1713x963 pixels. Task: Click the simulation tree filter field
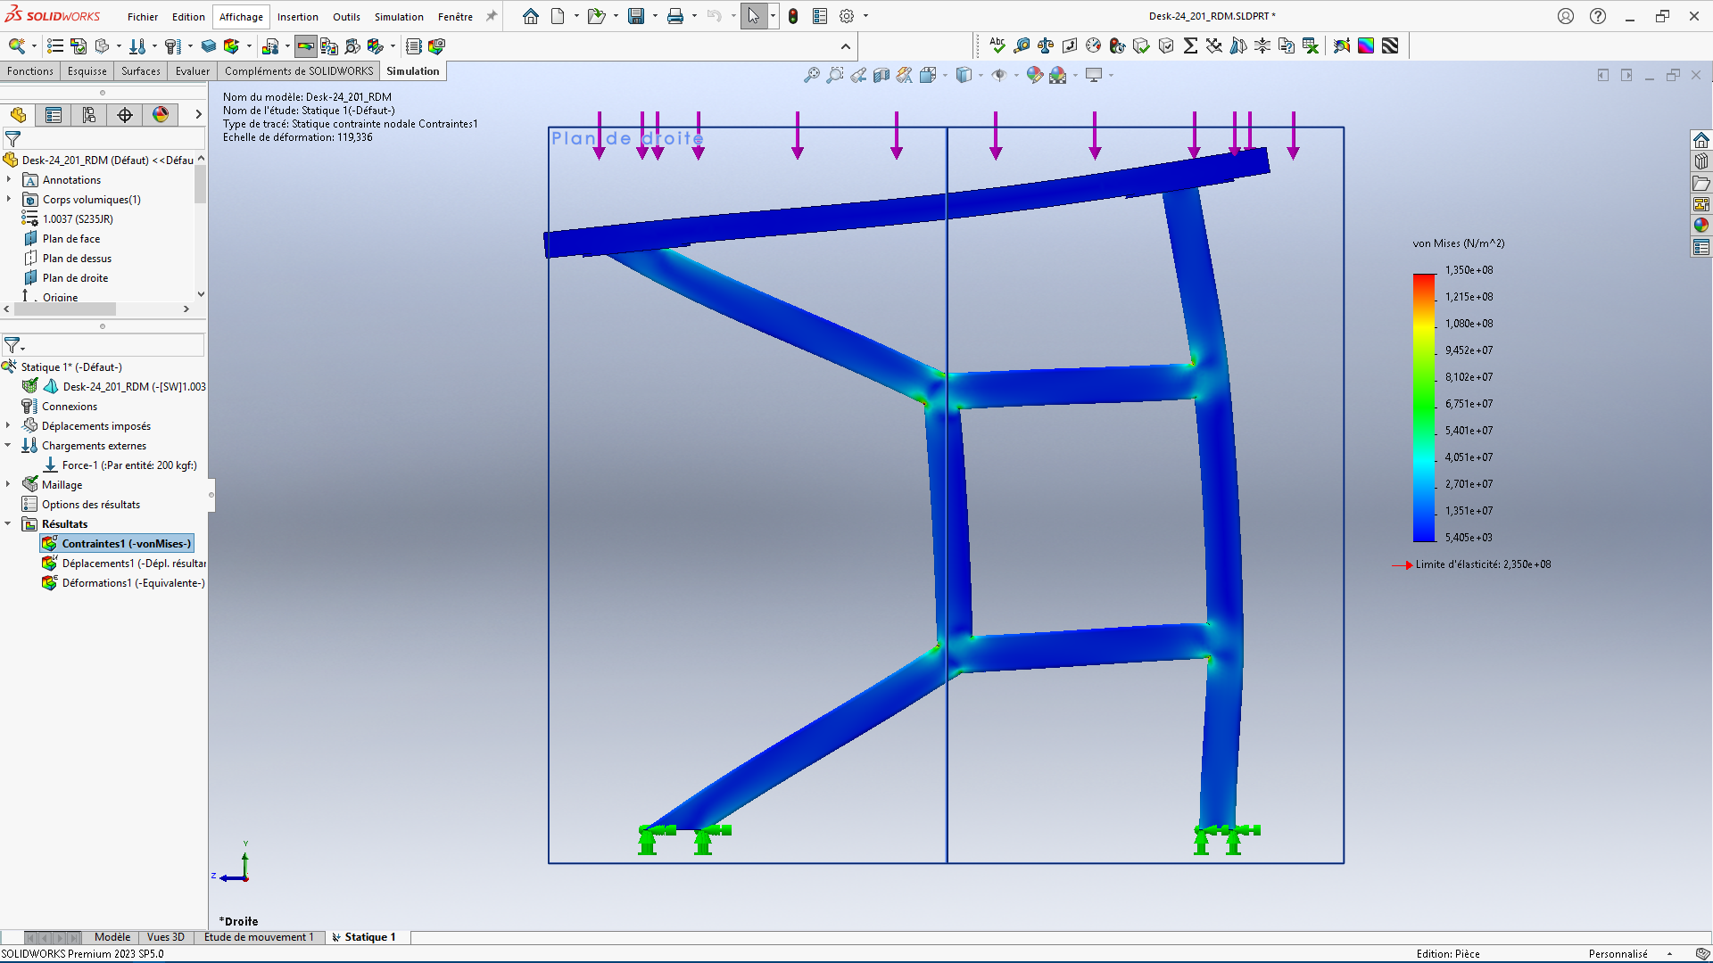click(x=112, y=345)
